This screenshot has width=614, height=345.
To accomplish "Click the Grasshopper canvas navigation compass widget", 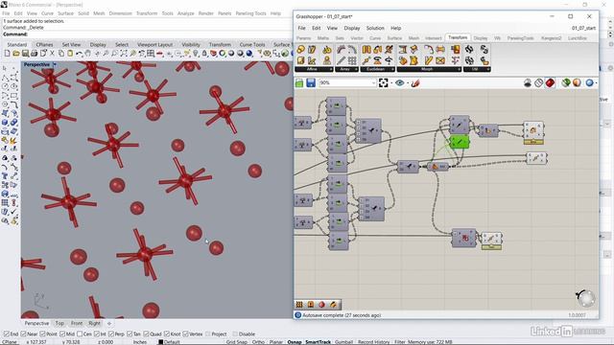I will 586,298.
